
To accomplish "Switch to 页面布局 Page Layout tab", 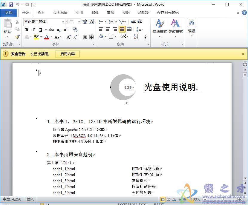I will tap(60, 13).
